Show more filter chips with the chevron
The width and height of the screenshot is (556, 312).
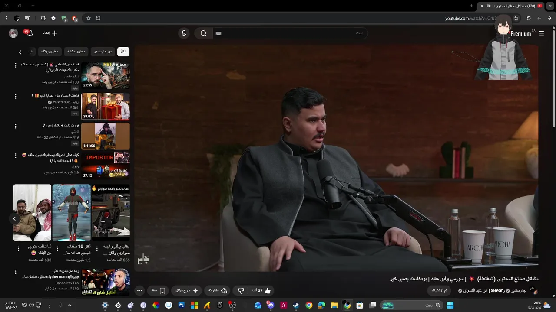coord(20,52)
